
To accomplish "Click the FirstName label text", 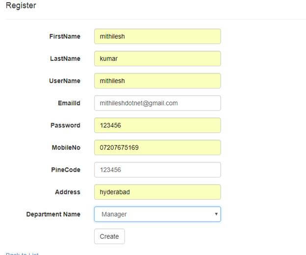I will coord(65,36).
